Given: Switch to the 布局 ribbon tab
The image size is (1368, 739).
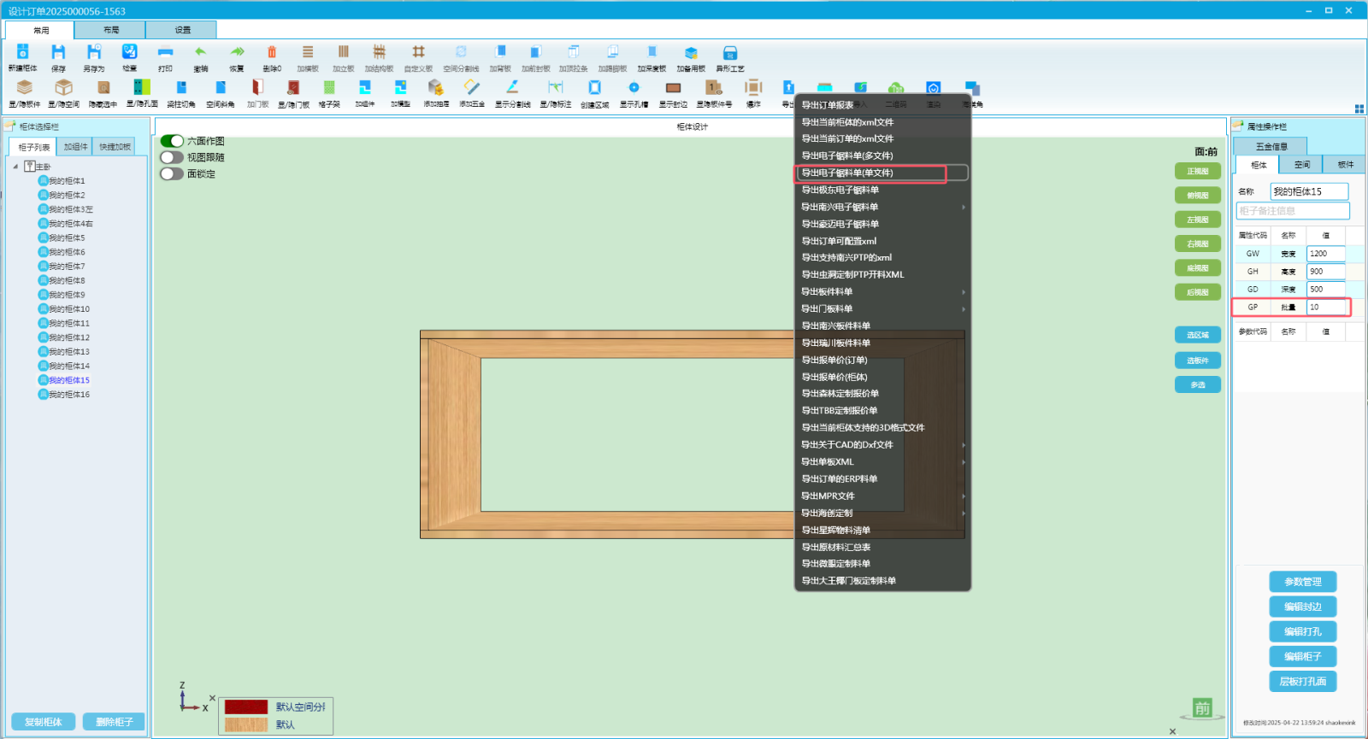Looking at the screenshot, I should pos(110,30).
